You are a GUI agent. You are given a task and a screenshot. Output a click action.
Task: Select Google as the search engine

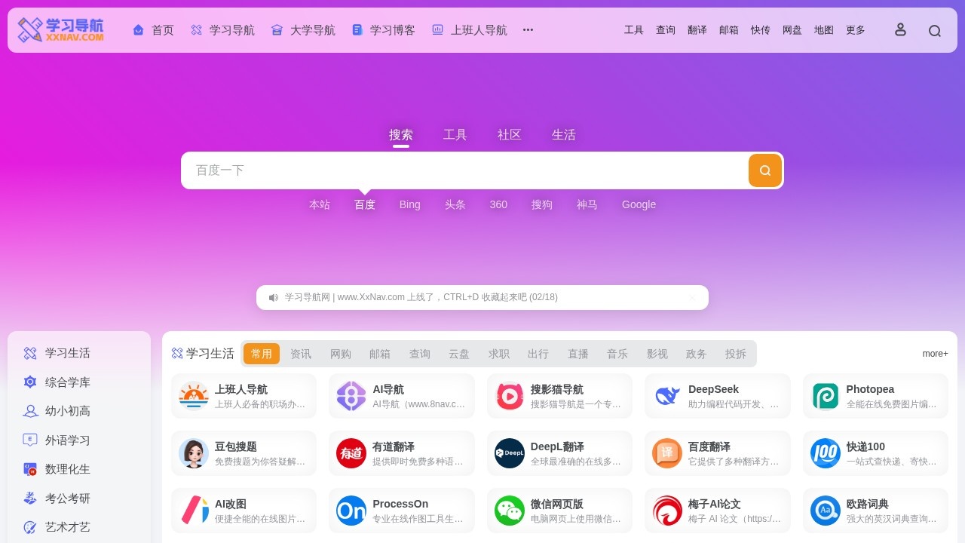pyautogui.click(x=639, y=204)
